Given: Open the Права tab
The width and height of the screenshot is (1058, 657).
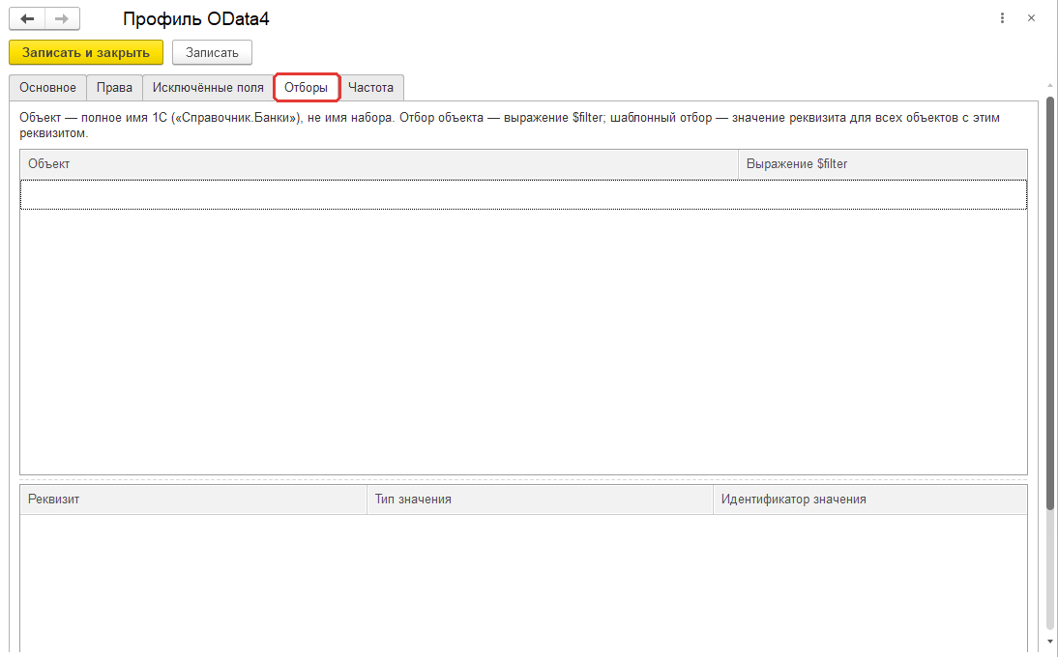Looking at the screenshot, I should [114, 88].
